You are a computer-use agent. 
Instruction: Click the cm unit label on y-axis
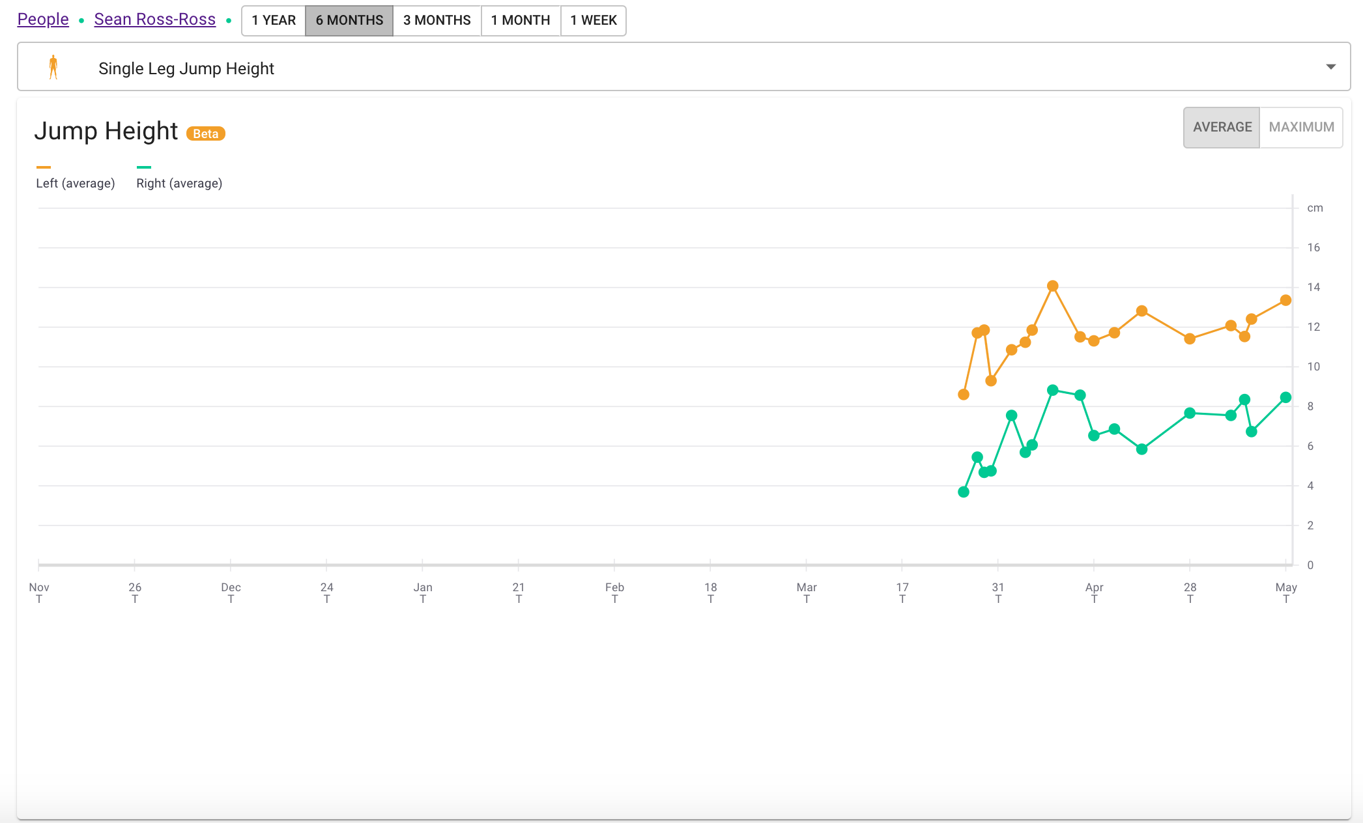click(1315, 208)
